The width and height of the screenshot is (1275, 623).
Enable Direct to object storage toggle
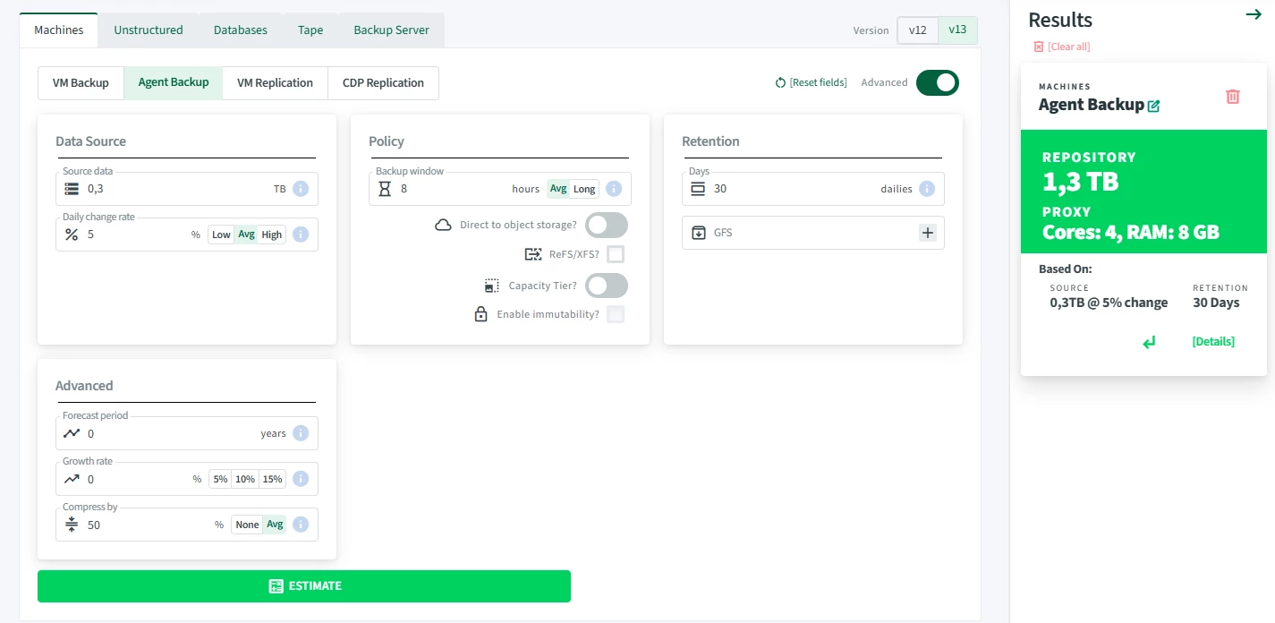606,225
